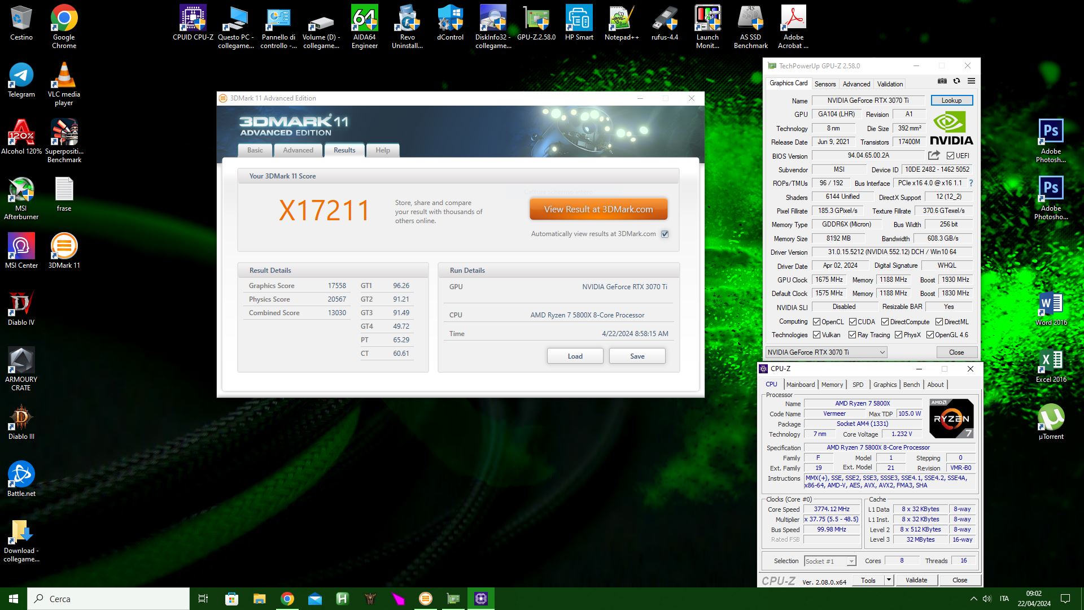Switch to the Mainboard tab in CPU-Z
The image size is (1084, 610).
(x=801, y=385)
